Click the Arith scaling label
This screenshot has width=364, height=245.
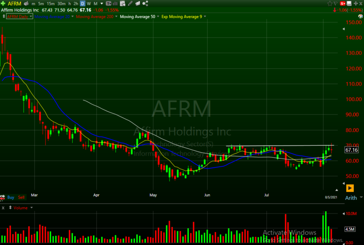pyautogui.click(x=351, y=198)
